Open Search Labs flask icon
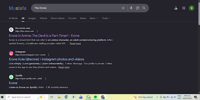The image size is (200, 100). tap(176, 8)
